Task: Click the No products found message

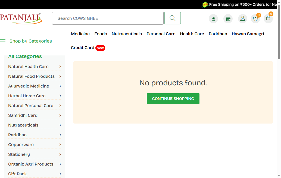Action: click(173, 83)
